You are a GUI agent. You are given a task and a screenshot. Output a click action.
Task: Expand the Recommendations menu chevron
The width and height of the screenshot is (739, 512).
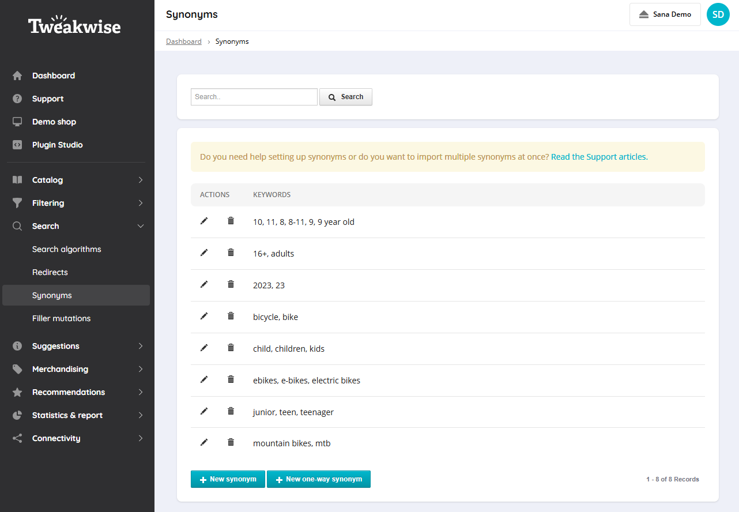141,392
